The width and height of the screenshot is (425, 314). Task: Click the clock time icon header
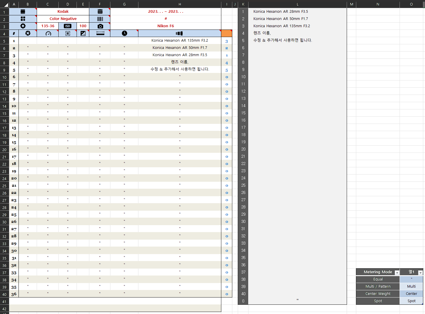(124, 33)
